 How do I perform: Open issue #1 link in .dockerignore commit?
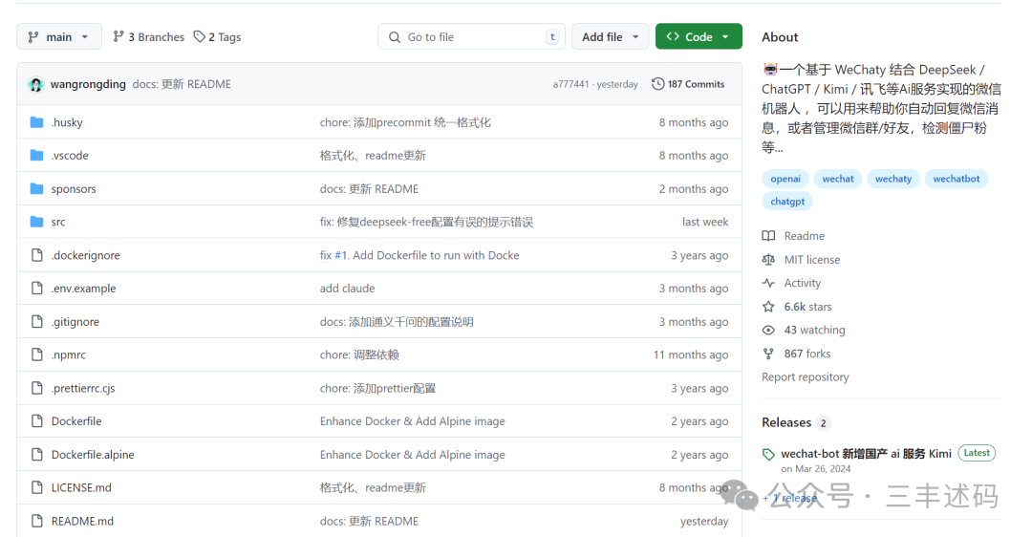click(x=340, y=255)
